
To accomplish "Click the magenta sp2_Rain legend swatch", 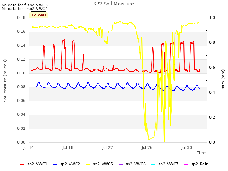I will (186, 165).
